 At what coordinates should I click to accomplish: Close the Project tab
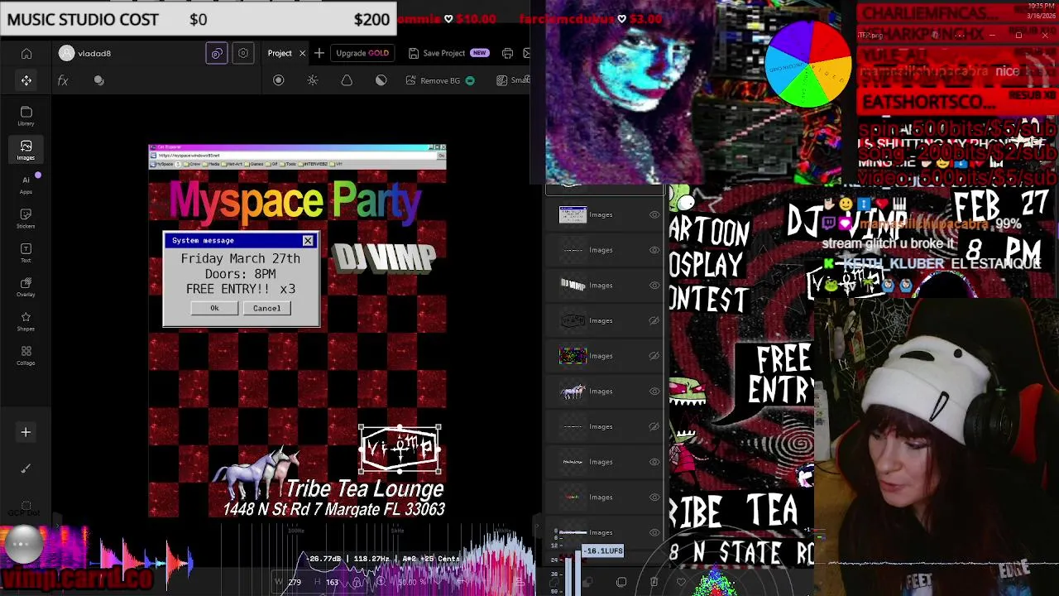pos(302,53)
